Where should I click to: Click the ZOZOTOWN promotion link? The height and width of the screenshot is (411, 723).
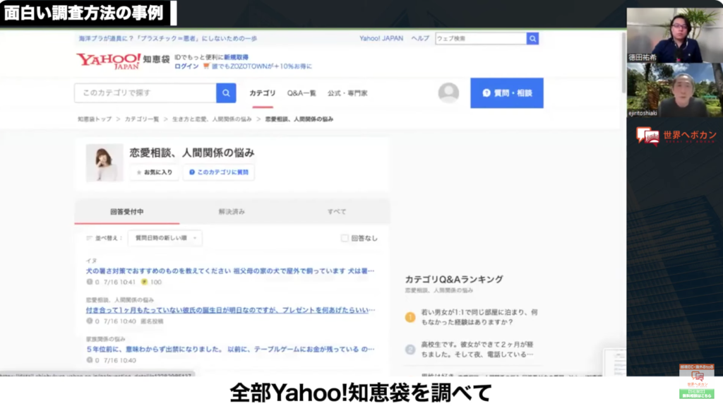(x=261, y=66)
